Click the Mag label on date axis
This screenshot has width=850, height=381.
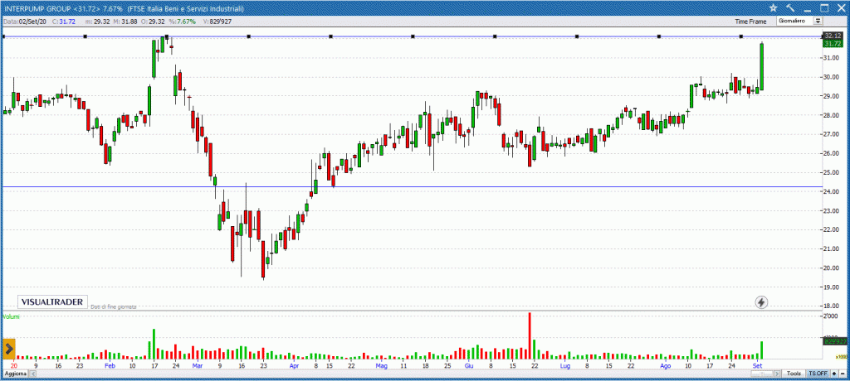382,366
